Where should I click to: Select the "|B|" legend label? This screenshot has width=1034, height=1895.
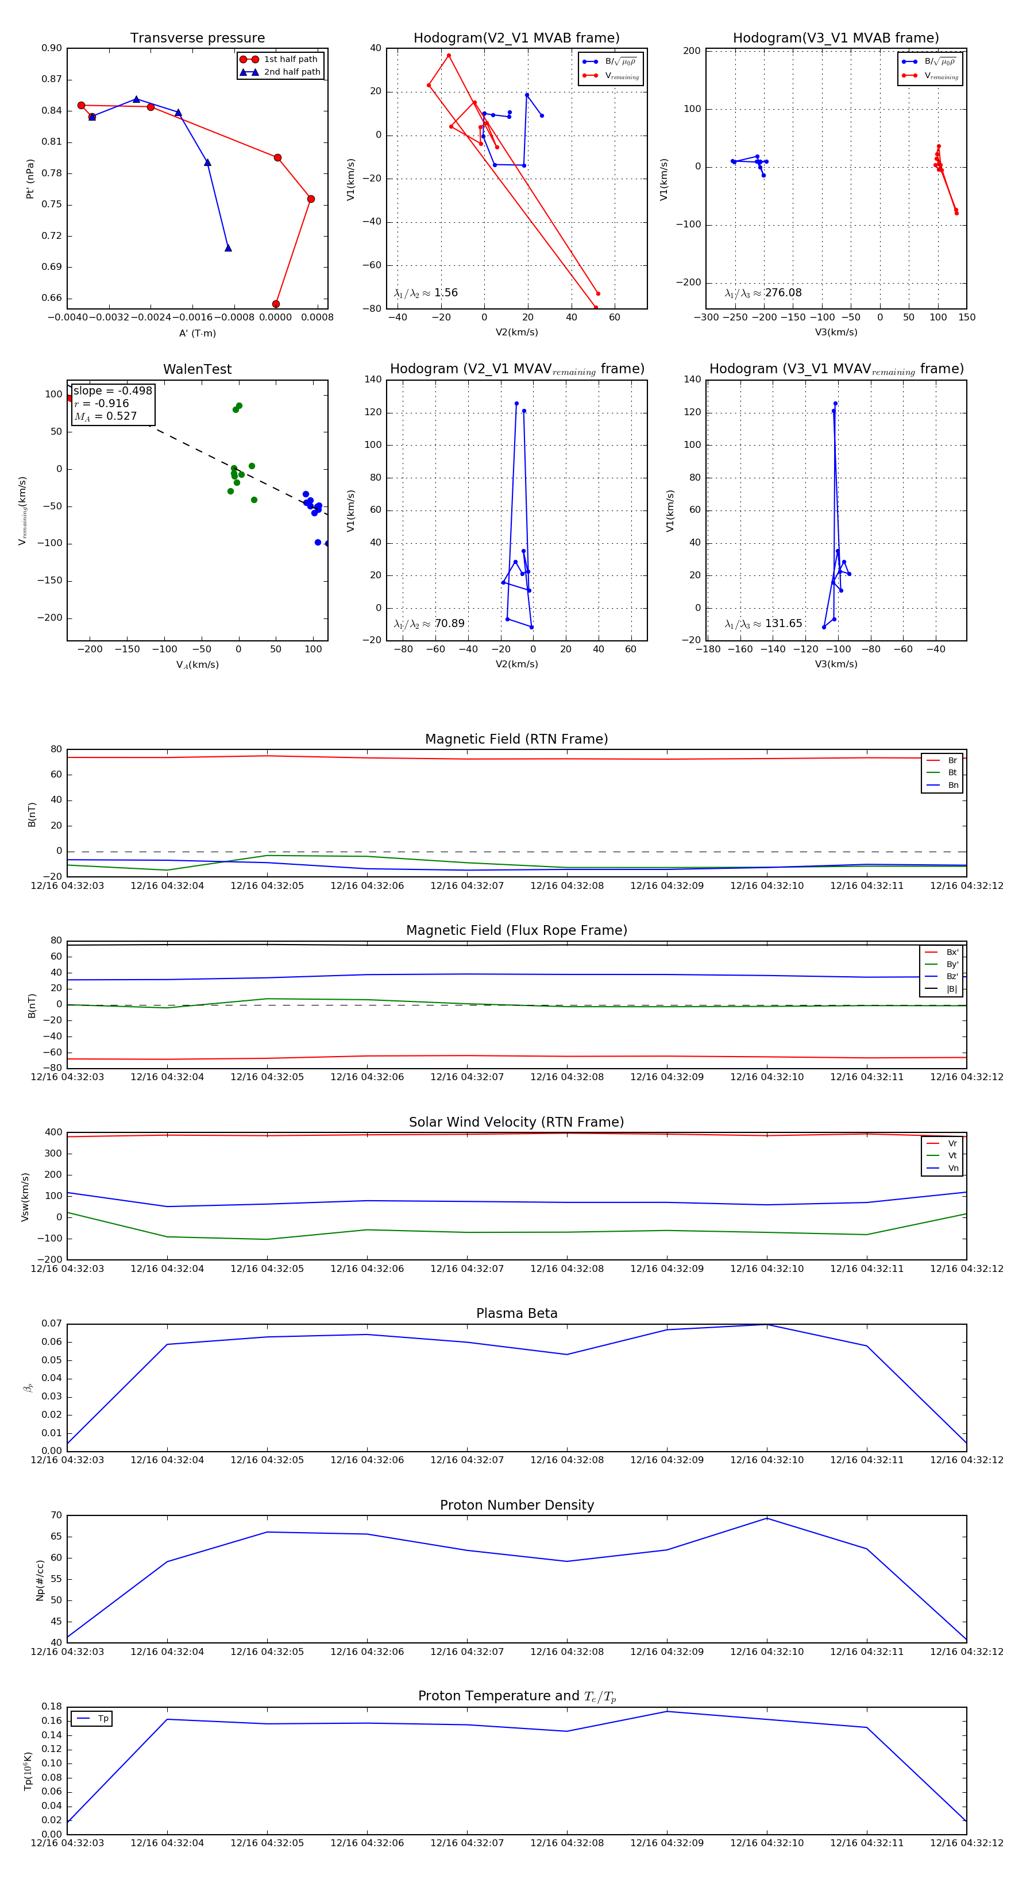pos(952,989)
